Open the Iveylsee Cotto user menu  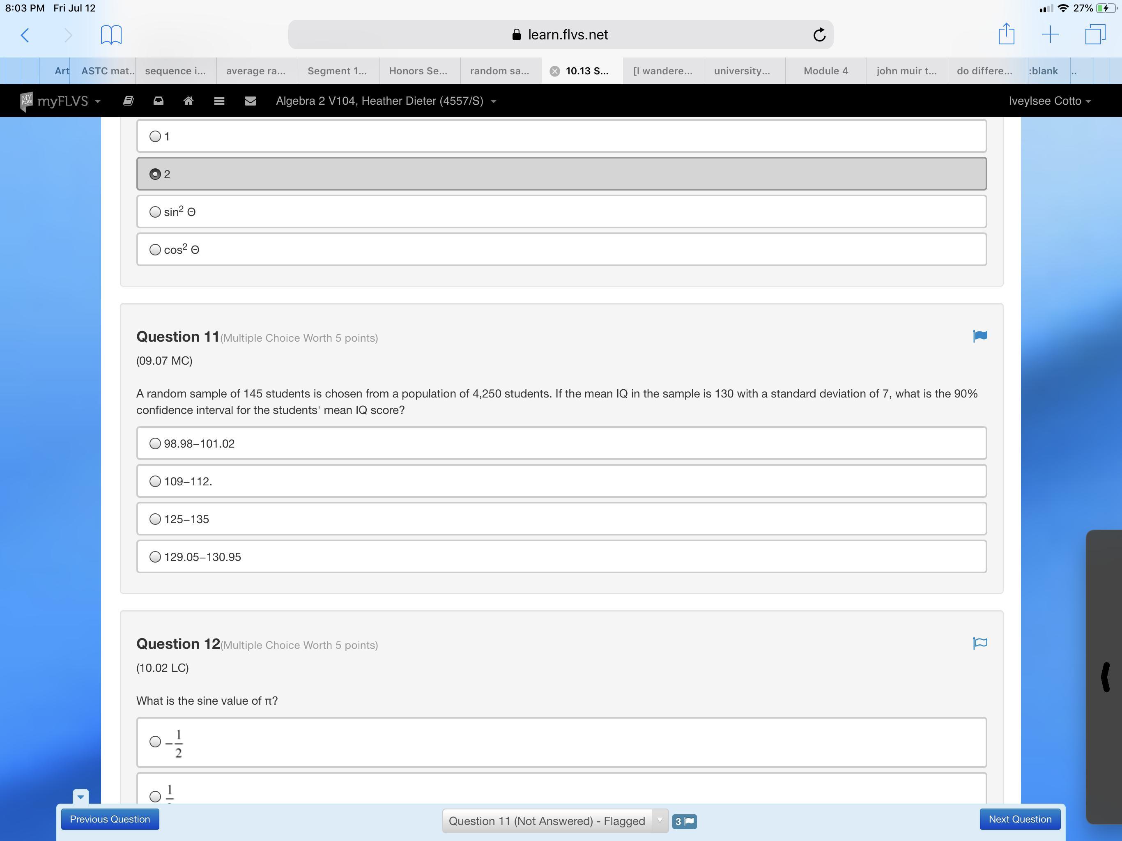[x=1049, y=101]
